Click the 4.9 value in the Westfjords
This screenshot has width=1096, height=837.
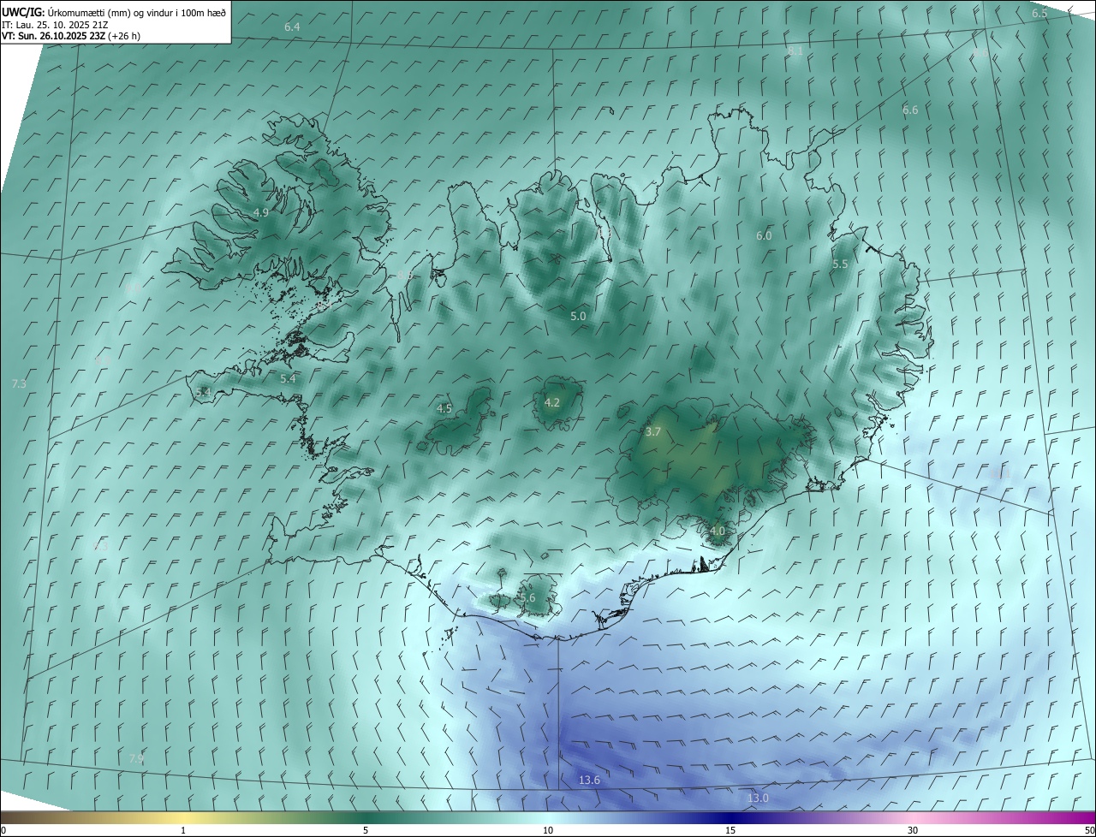261,212
